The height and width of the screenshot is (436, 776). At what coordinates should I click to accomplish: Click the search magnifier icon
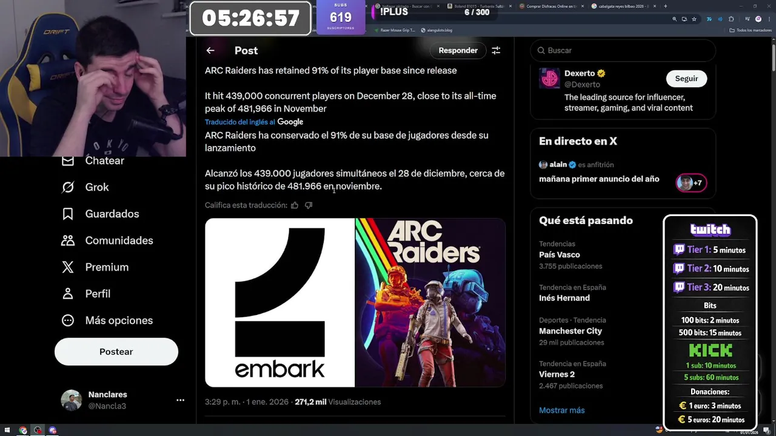click(x=541, y=50)
